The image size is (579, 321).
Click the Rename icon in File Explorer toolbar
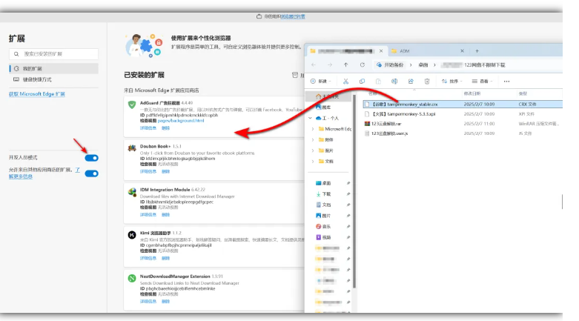(x=394, y=82)
